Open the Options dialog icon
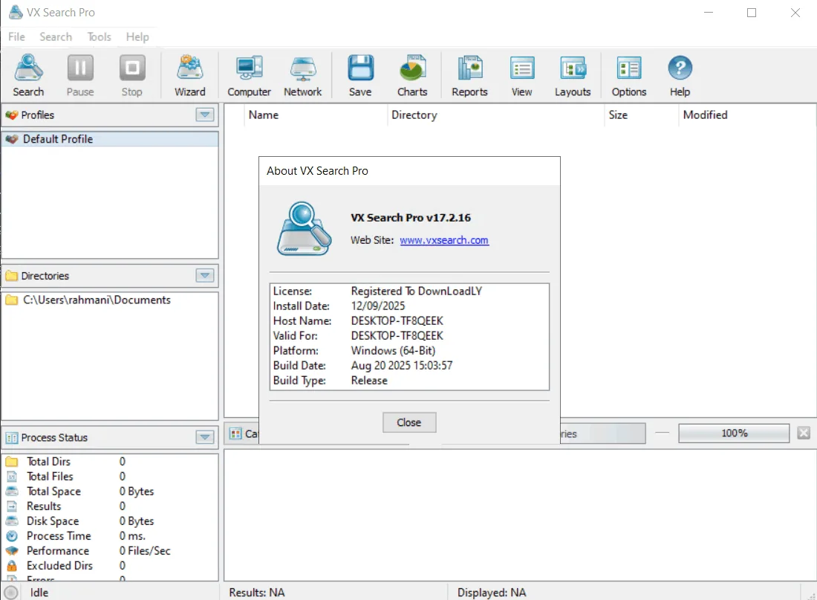Screen dimensions: 817x600 [629, 76]
